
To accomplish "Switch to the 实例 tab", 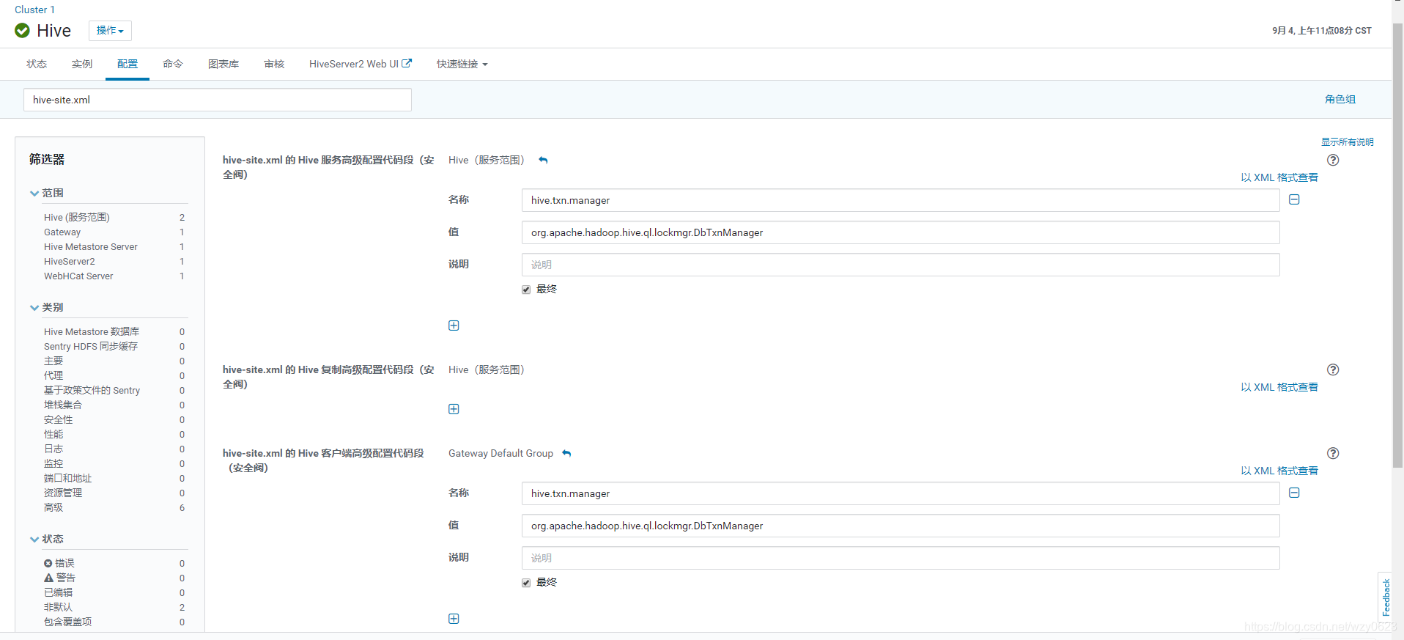I will (82, 64).
